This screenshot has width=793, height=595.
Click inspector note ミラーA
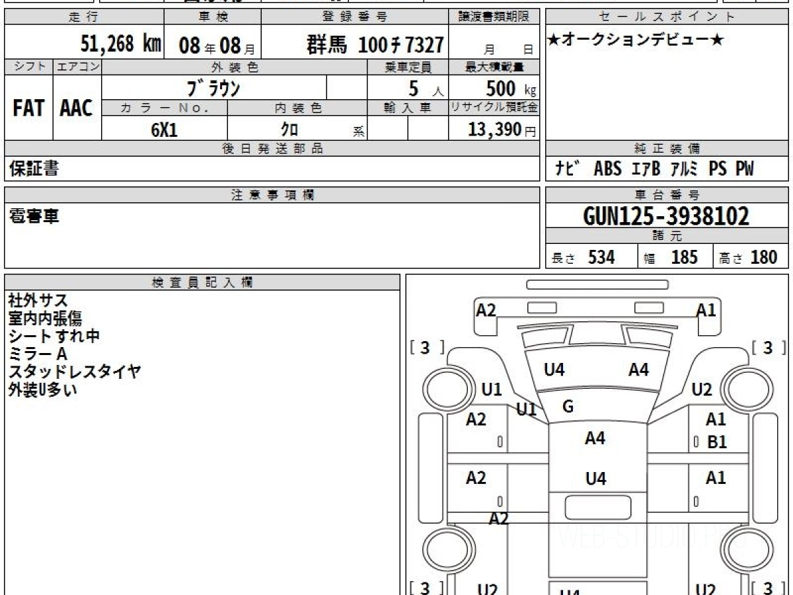click(38, 354)
